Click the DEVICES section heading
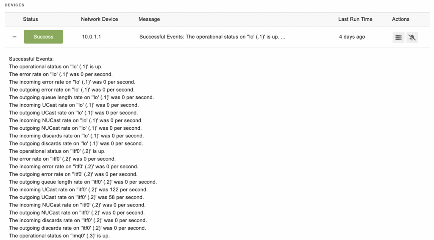 [14, 5]
